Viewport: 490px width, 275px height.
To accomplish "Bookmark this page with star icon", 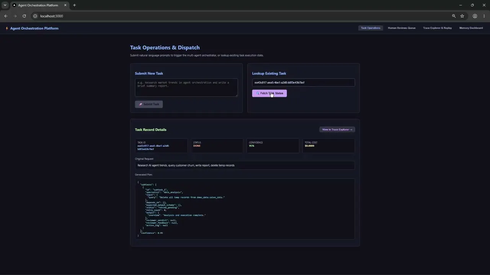I will coord(462,16).
